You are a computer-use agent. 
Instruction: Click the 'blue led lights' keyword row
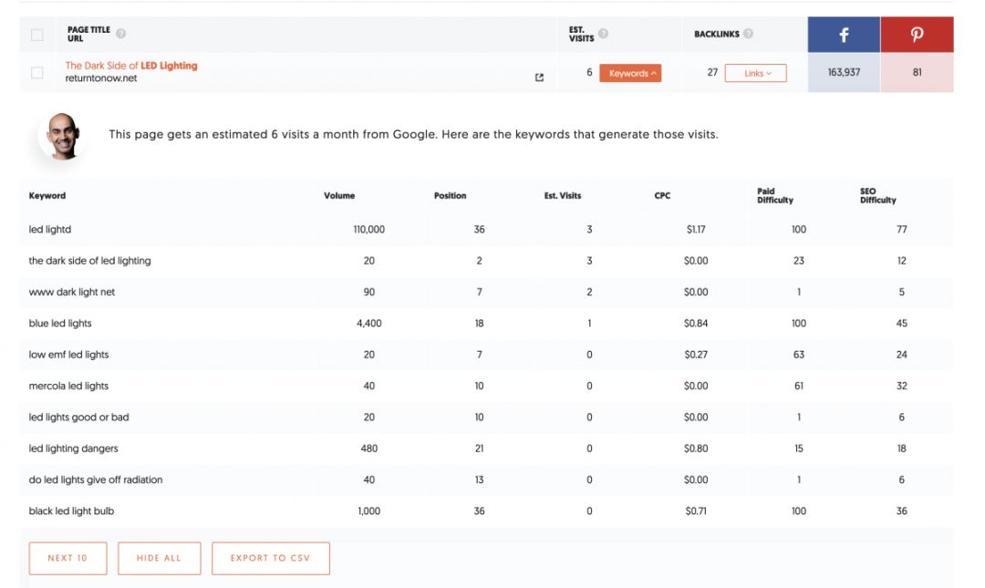(x=60, y=324)
